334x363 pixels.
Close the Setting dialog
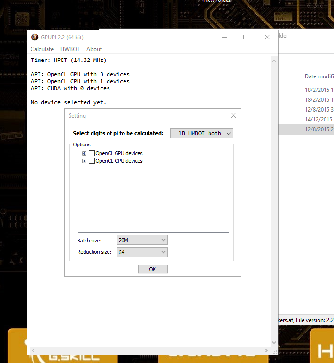[233, 115]
